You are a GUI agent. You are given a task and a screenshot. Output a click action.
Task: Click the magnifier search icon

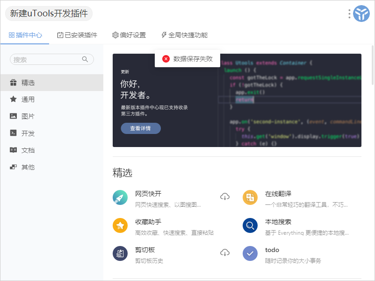(85, 59)
